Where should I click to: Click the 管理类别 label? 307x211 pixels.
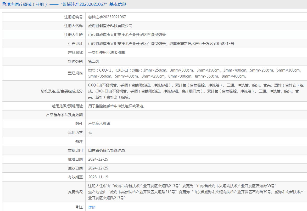click(75, 62)
